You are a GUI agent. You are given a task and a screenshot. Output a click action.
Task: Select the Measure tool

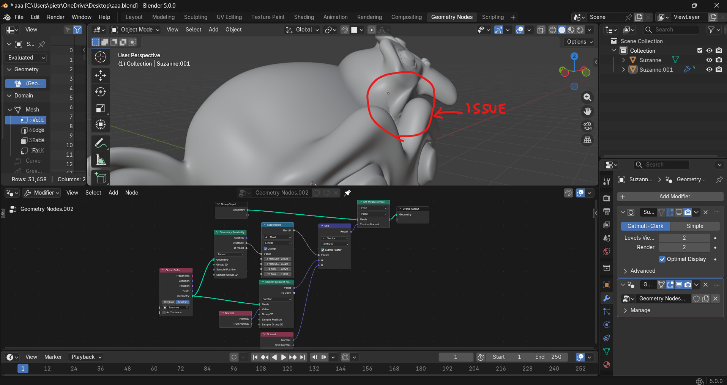coord(100,160)
